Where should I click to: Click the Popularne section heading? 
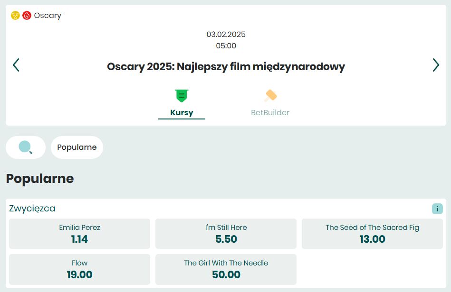click(x=39, y=179)
